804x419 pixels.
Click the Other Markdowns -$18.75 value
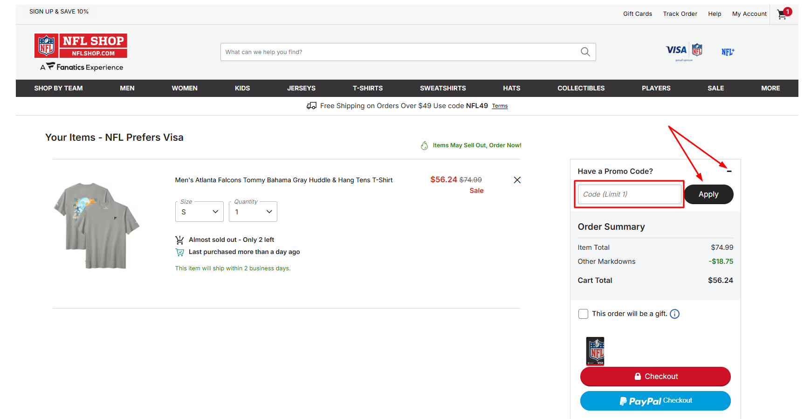[x=721, y=261]
